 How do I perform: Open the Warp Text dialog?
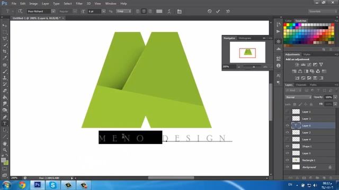169,11
